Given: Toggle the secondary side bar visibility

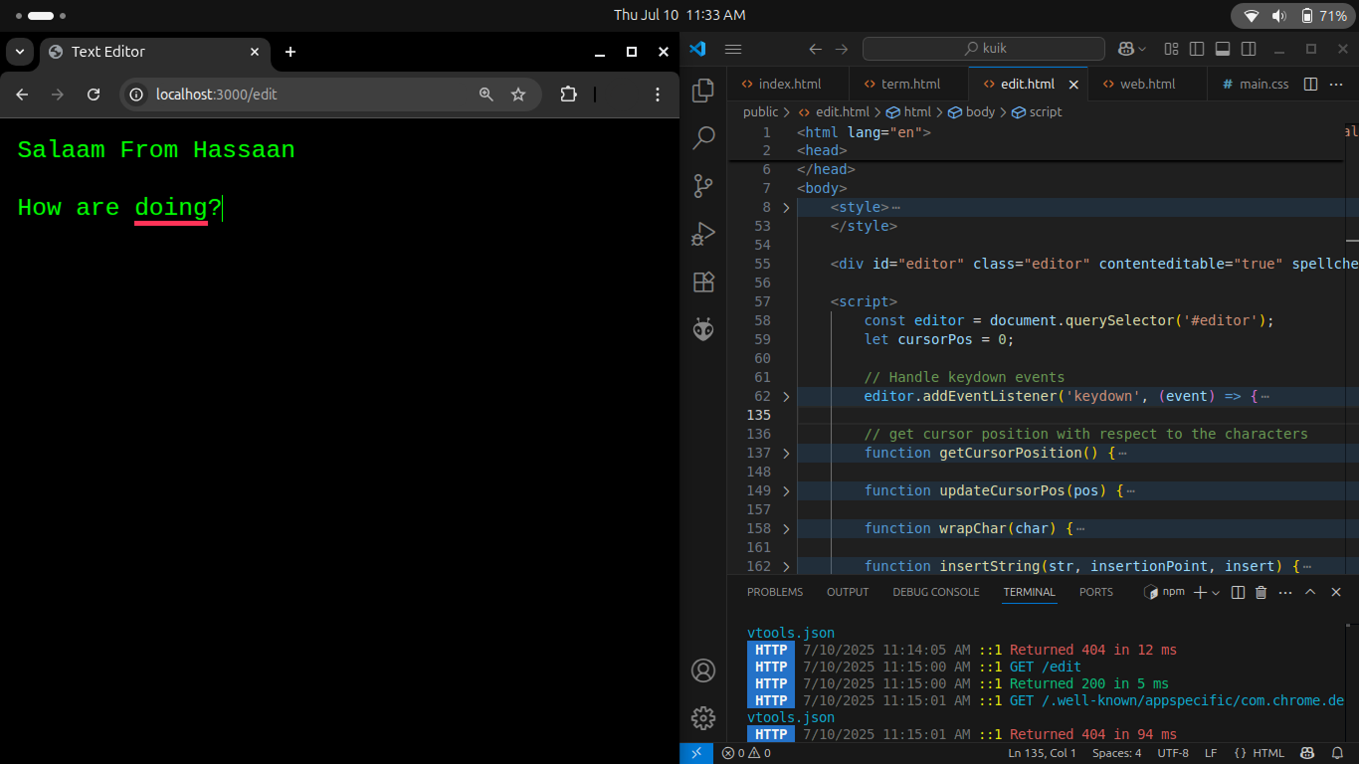Looking at the screenshot, I should pyautogui.click(x=1249, y=49).
